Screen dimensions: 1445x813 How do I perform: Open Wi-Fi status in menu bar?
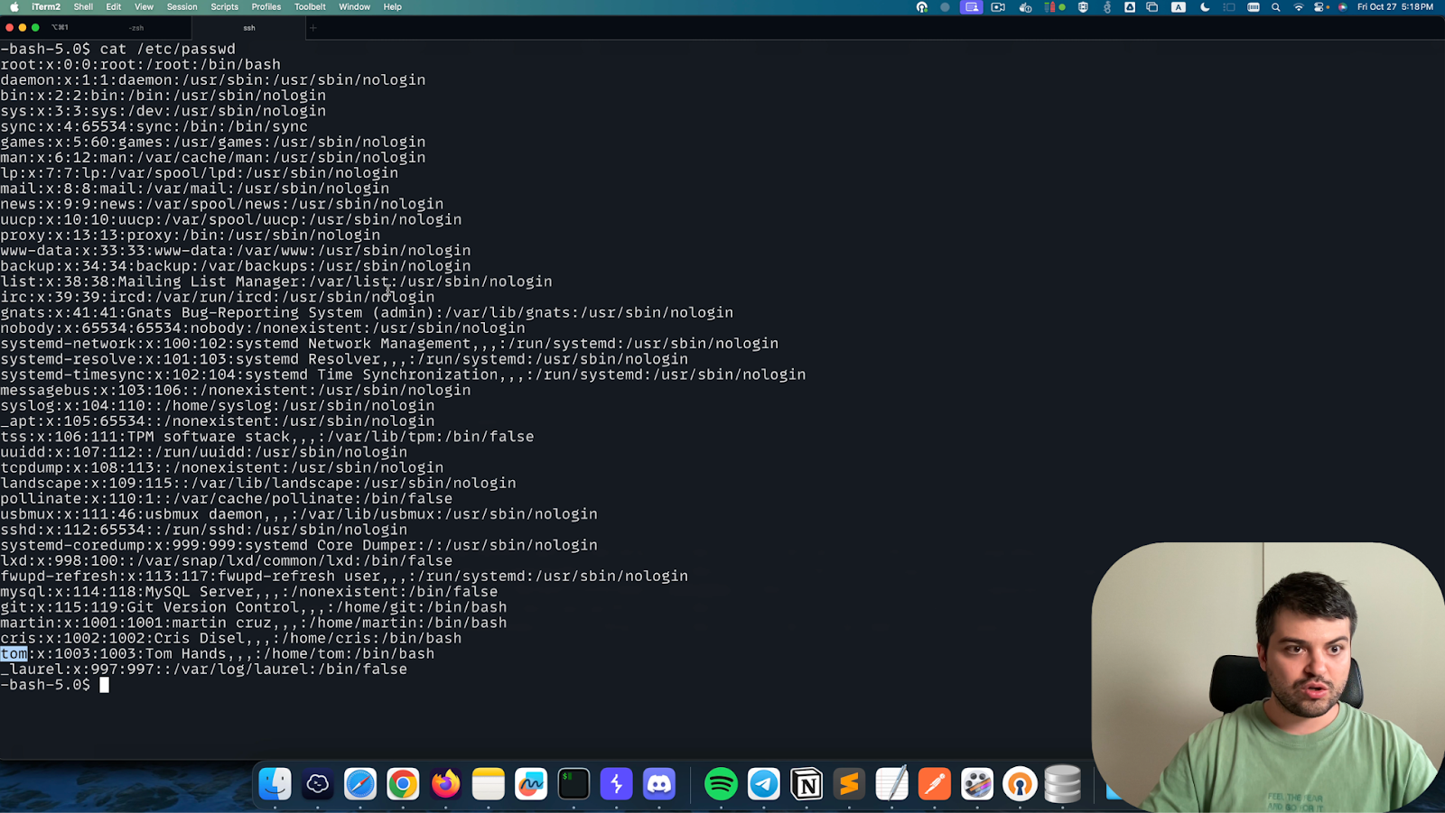1299,6
